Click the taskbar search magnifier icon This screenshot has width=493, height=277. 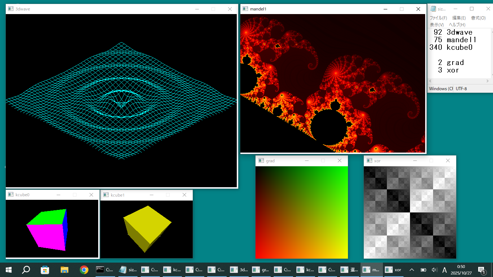(26, 269)
